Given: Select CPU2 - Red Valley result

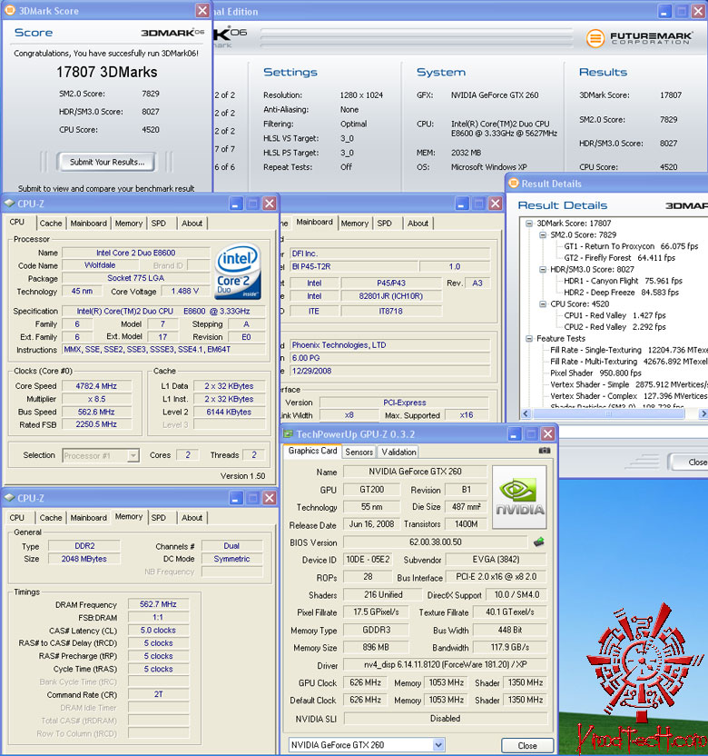Looking at the screenshot, I should coord(615,327).
